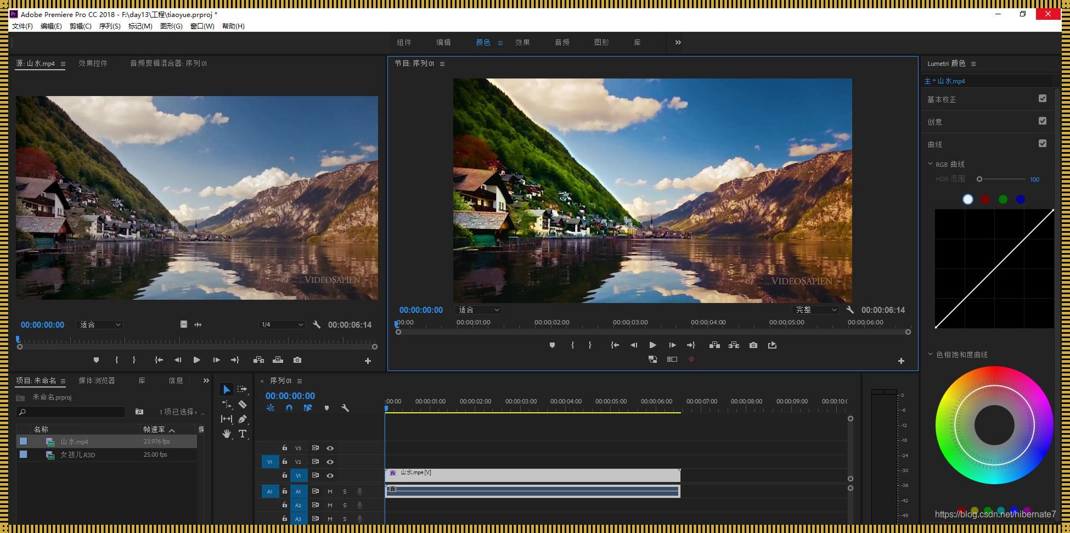
Task: Mark Out in the Program monitor
Action: tap(590, 345)
